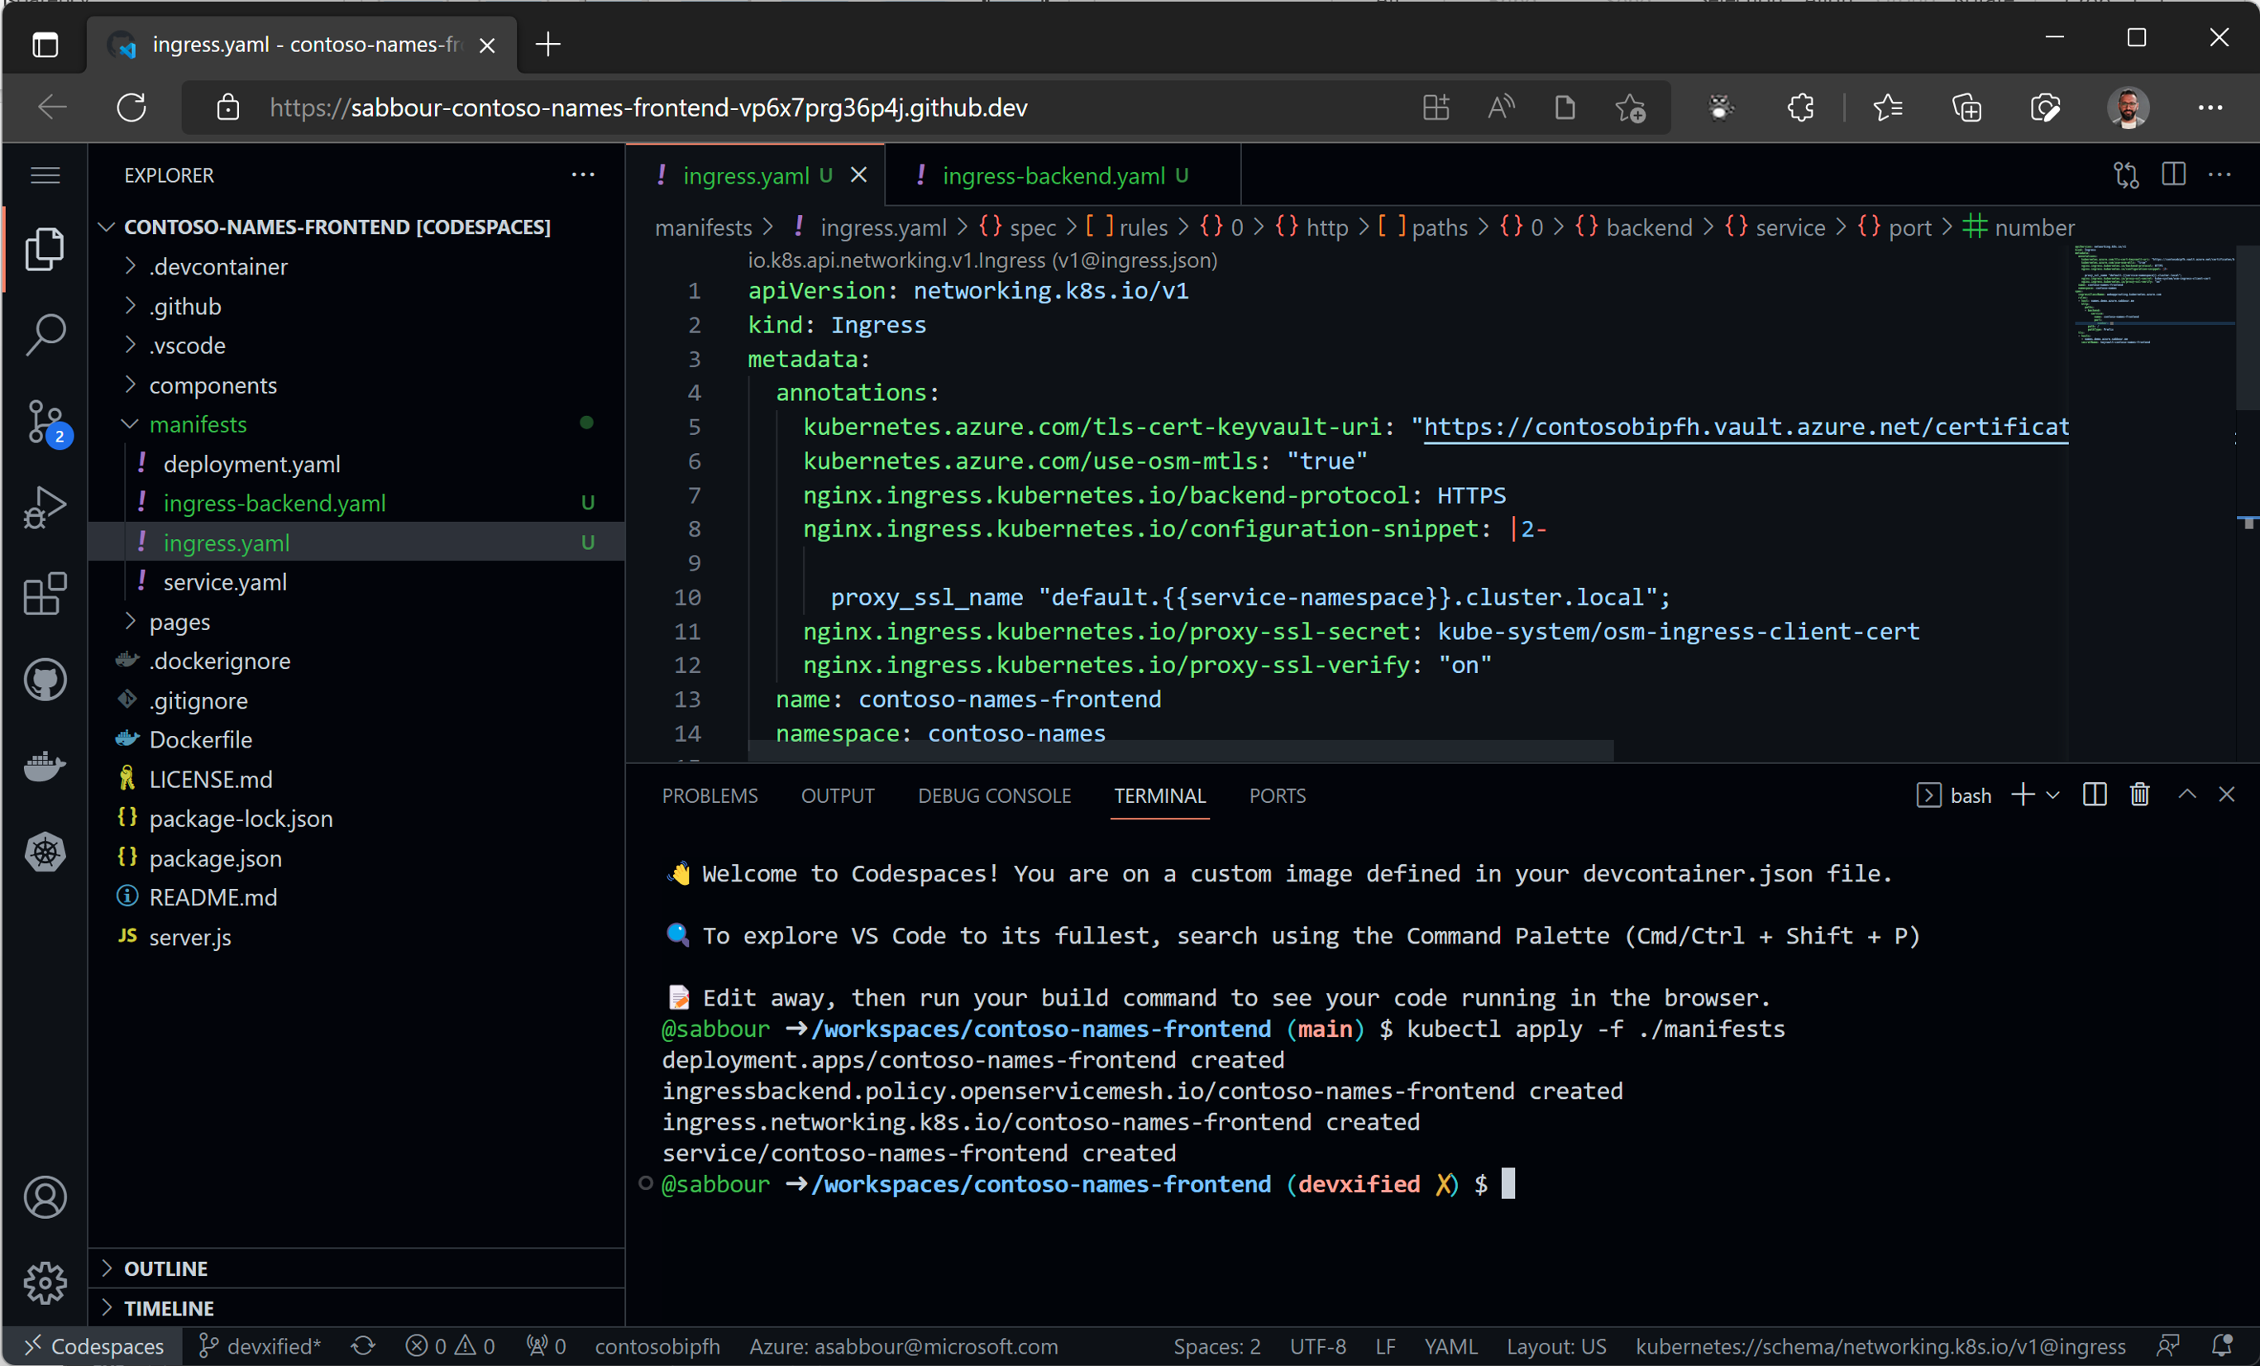Screen dimensions: 2260x1366
Task: Open the Kubernetes view in activity bar
Action: coord(45,853)
